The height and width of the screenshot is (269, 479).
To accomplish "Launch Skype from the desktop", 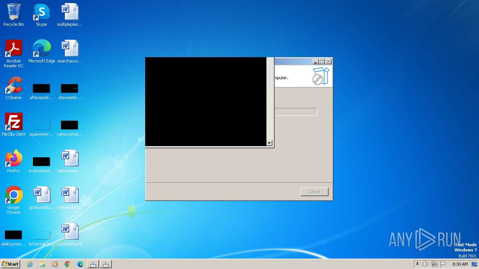I will (x=42, y=15).
